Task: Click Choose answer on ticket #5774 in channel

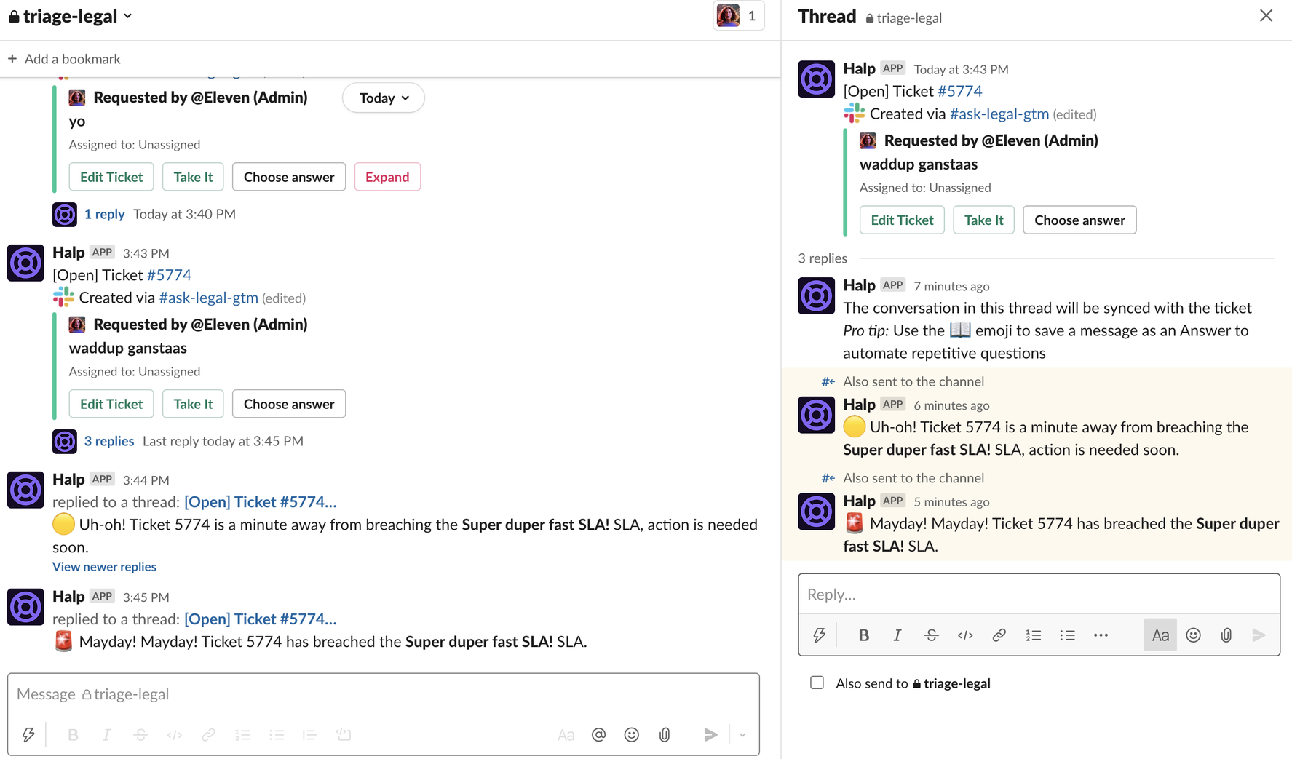Action: click(289, 404)
